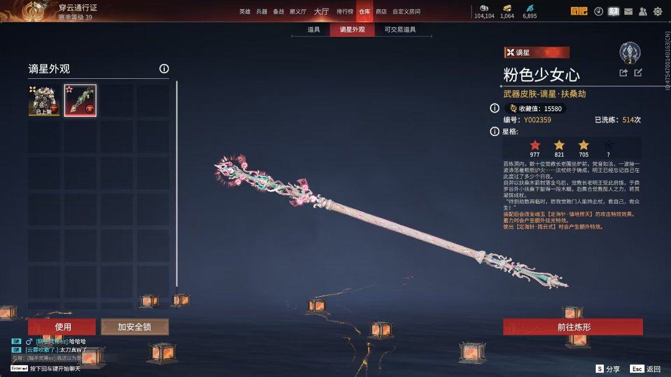671x377 pixels.
Task: Click the rename pencil icon beside skin name
Action: (638, 73)
